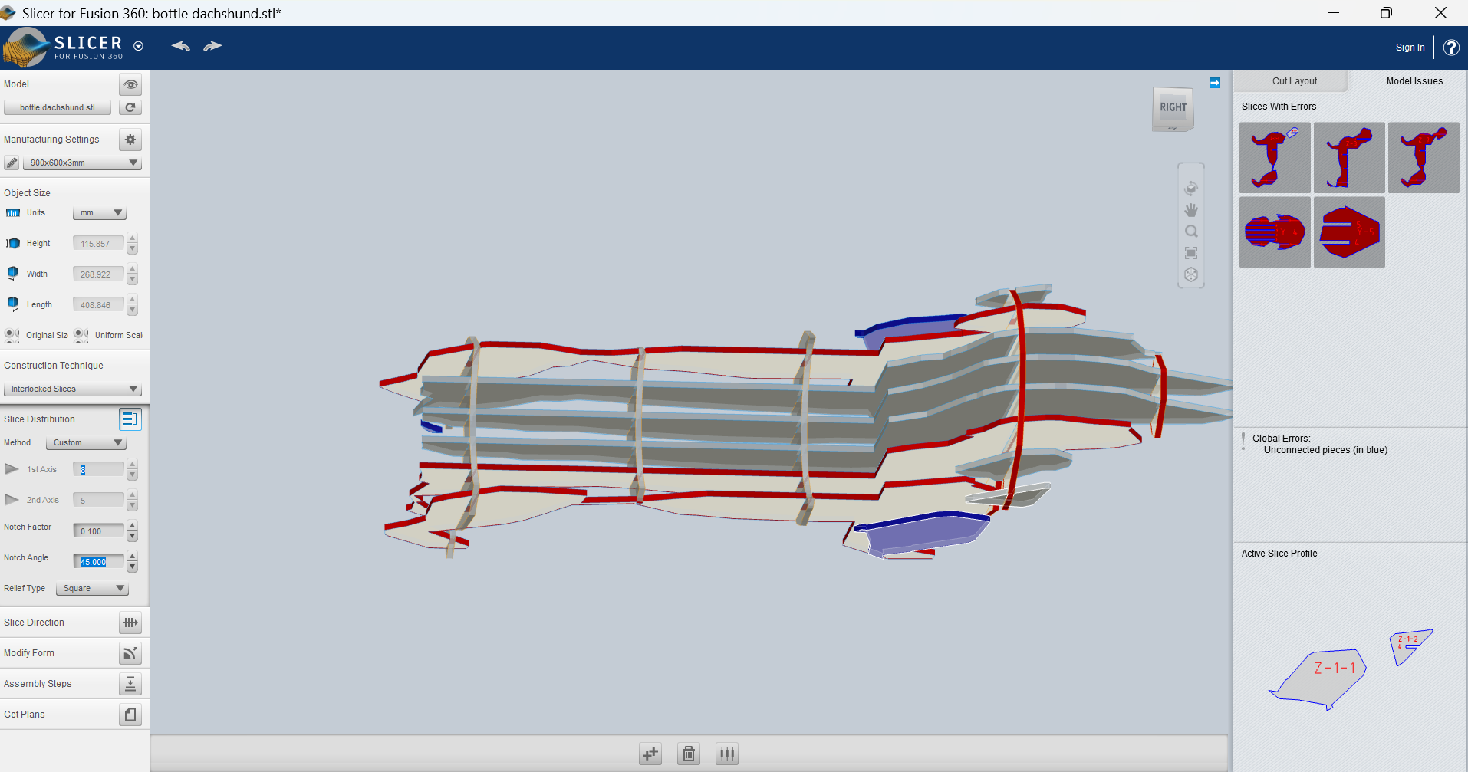
Task: Click the bottle dachshund.stl import button
Action: 58,107
